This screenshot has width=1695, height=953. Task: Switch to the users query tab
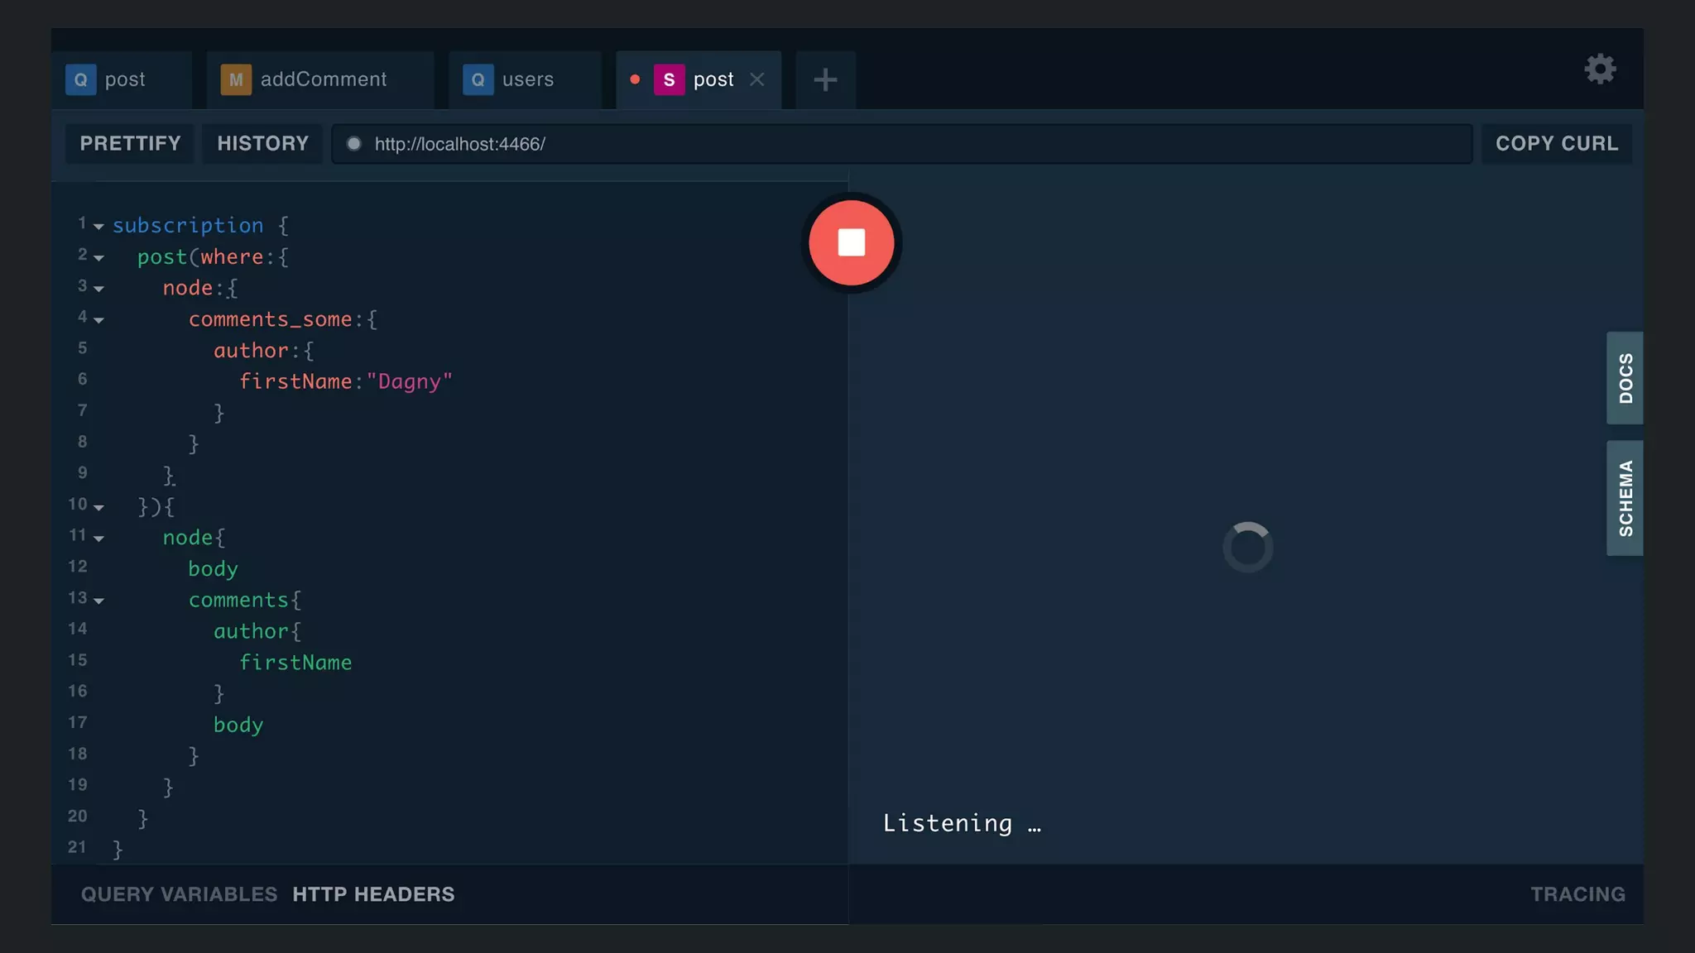tap(527, 79)
